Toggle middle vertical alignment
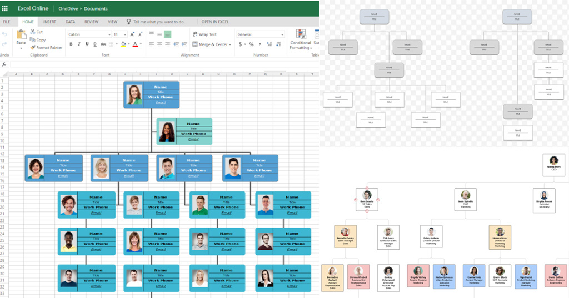The image size is (569, 298). [x=159, y=34]
